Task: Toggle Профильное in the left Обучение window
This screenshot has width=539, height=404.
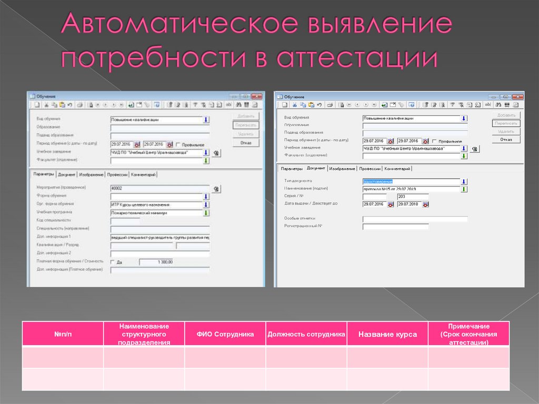Action: coord(178,144)
